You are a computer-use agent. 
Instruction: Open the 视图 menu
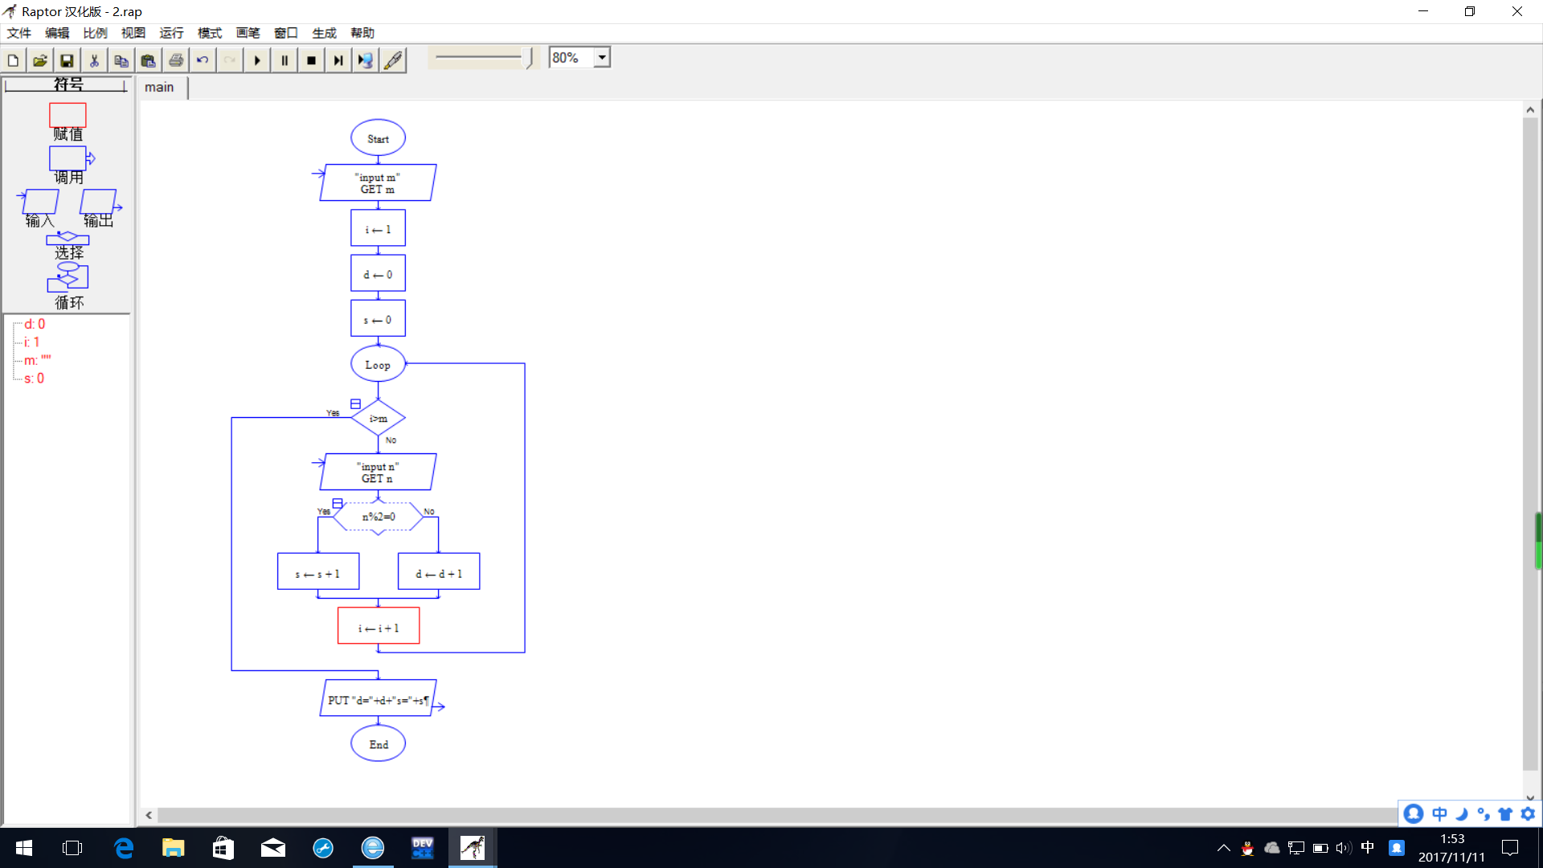pyautogui.click(x=133, y=33)
